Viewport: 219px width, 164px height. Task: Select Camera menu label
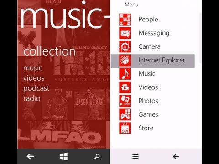tap(149, 46)
